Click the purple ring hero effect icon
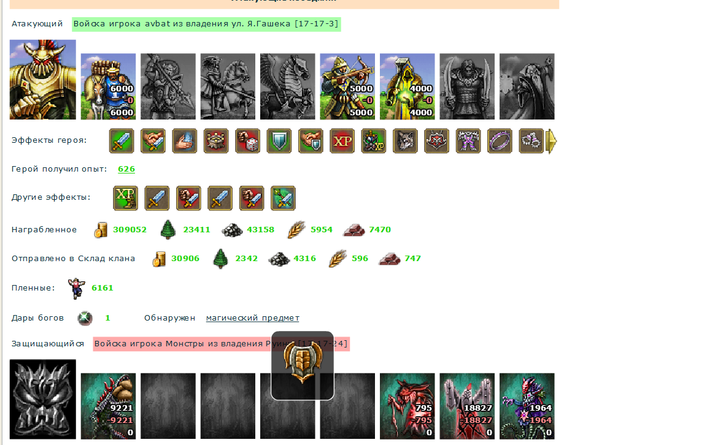The image size is (707, 445). [x=500, y=141]
